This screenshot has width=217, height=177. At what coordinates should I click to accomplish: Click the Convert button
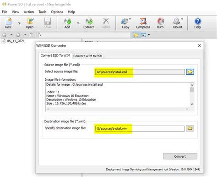coord(180,156)
